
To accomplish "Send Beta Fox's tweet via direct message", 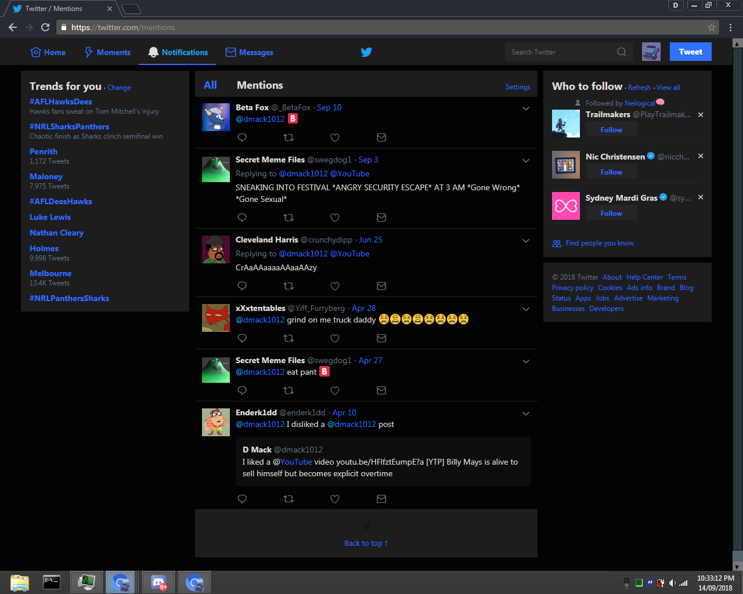I will pos(381,137).
